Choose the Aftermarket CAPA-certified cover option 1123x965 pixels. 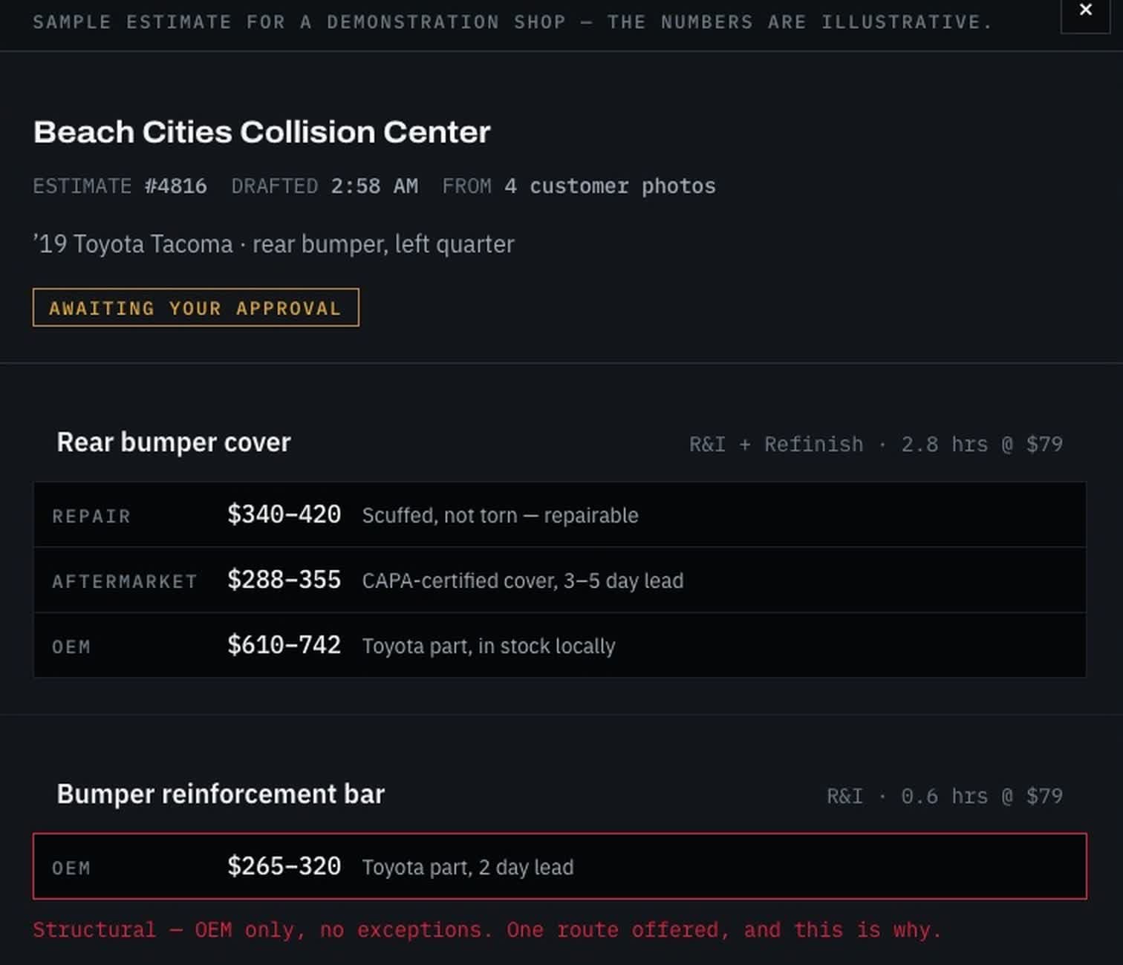click(560, 580)
